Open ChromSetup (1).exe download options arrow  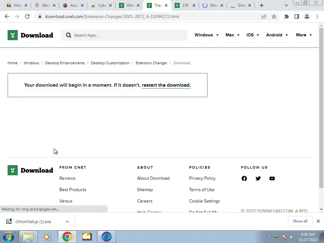[67, 221]
